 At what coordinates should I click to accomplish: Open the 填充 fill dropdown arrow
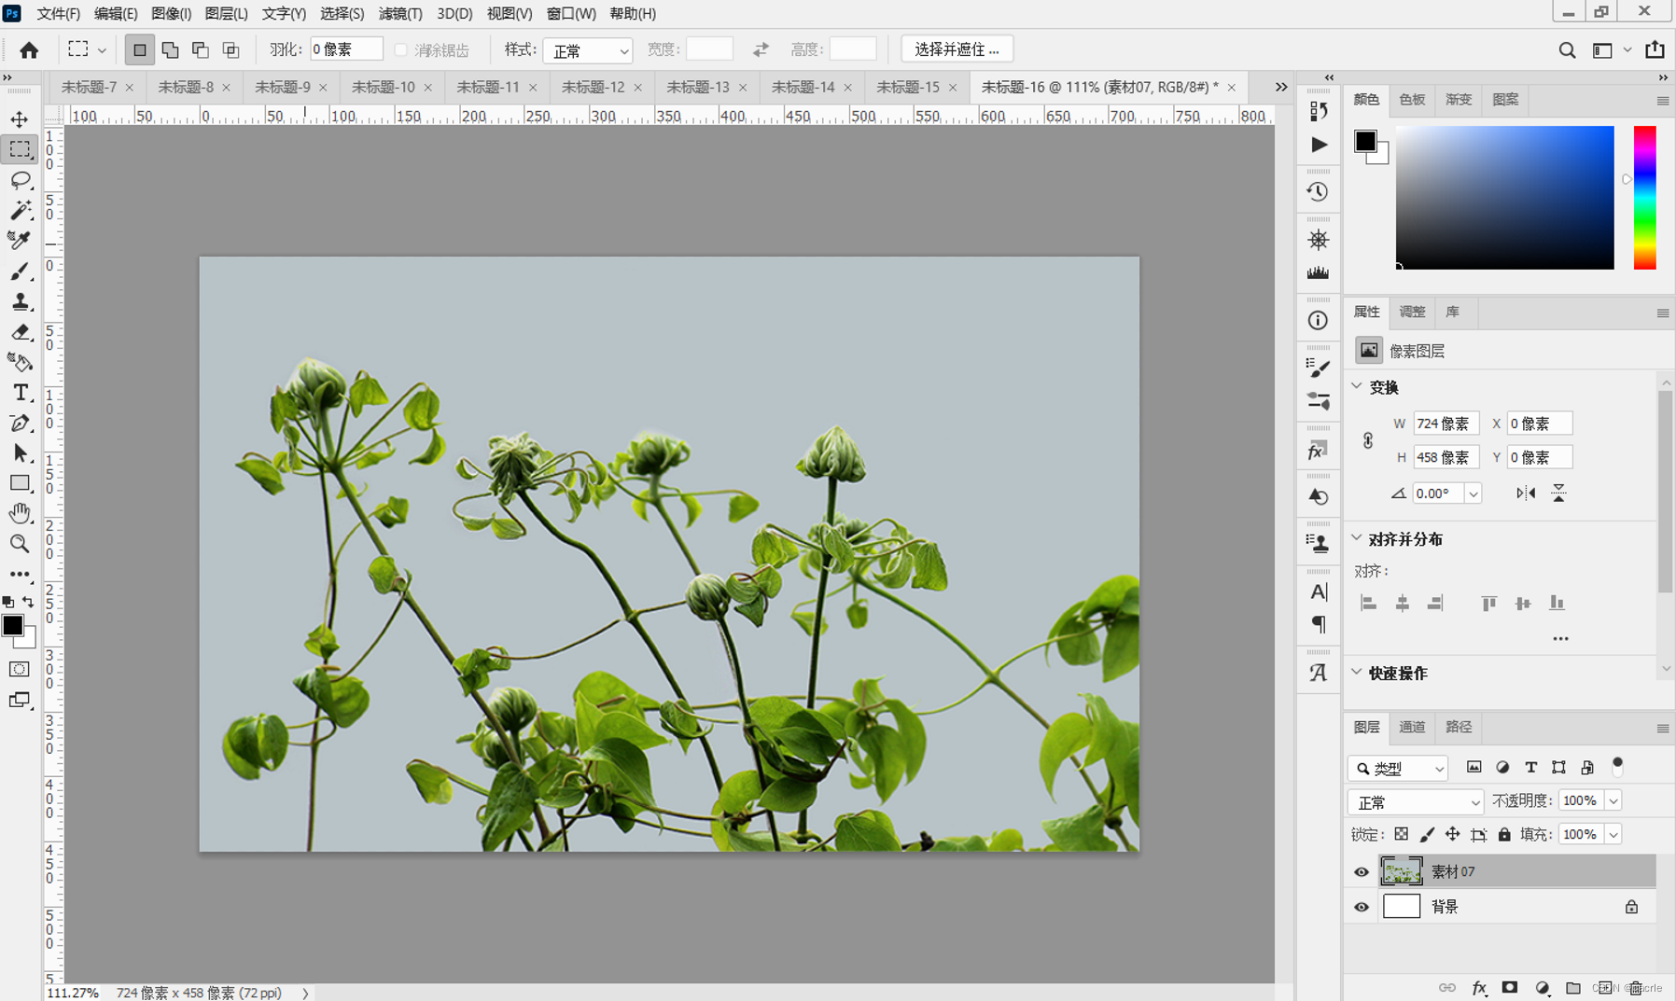click(x=1613, y=835)
